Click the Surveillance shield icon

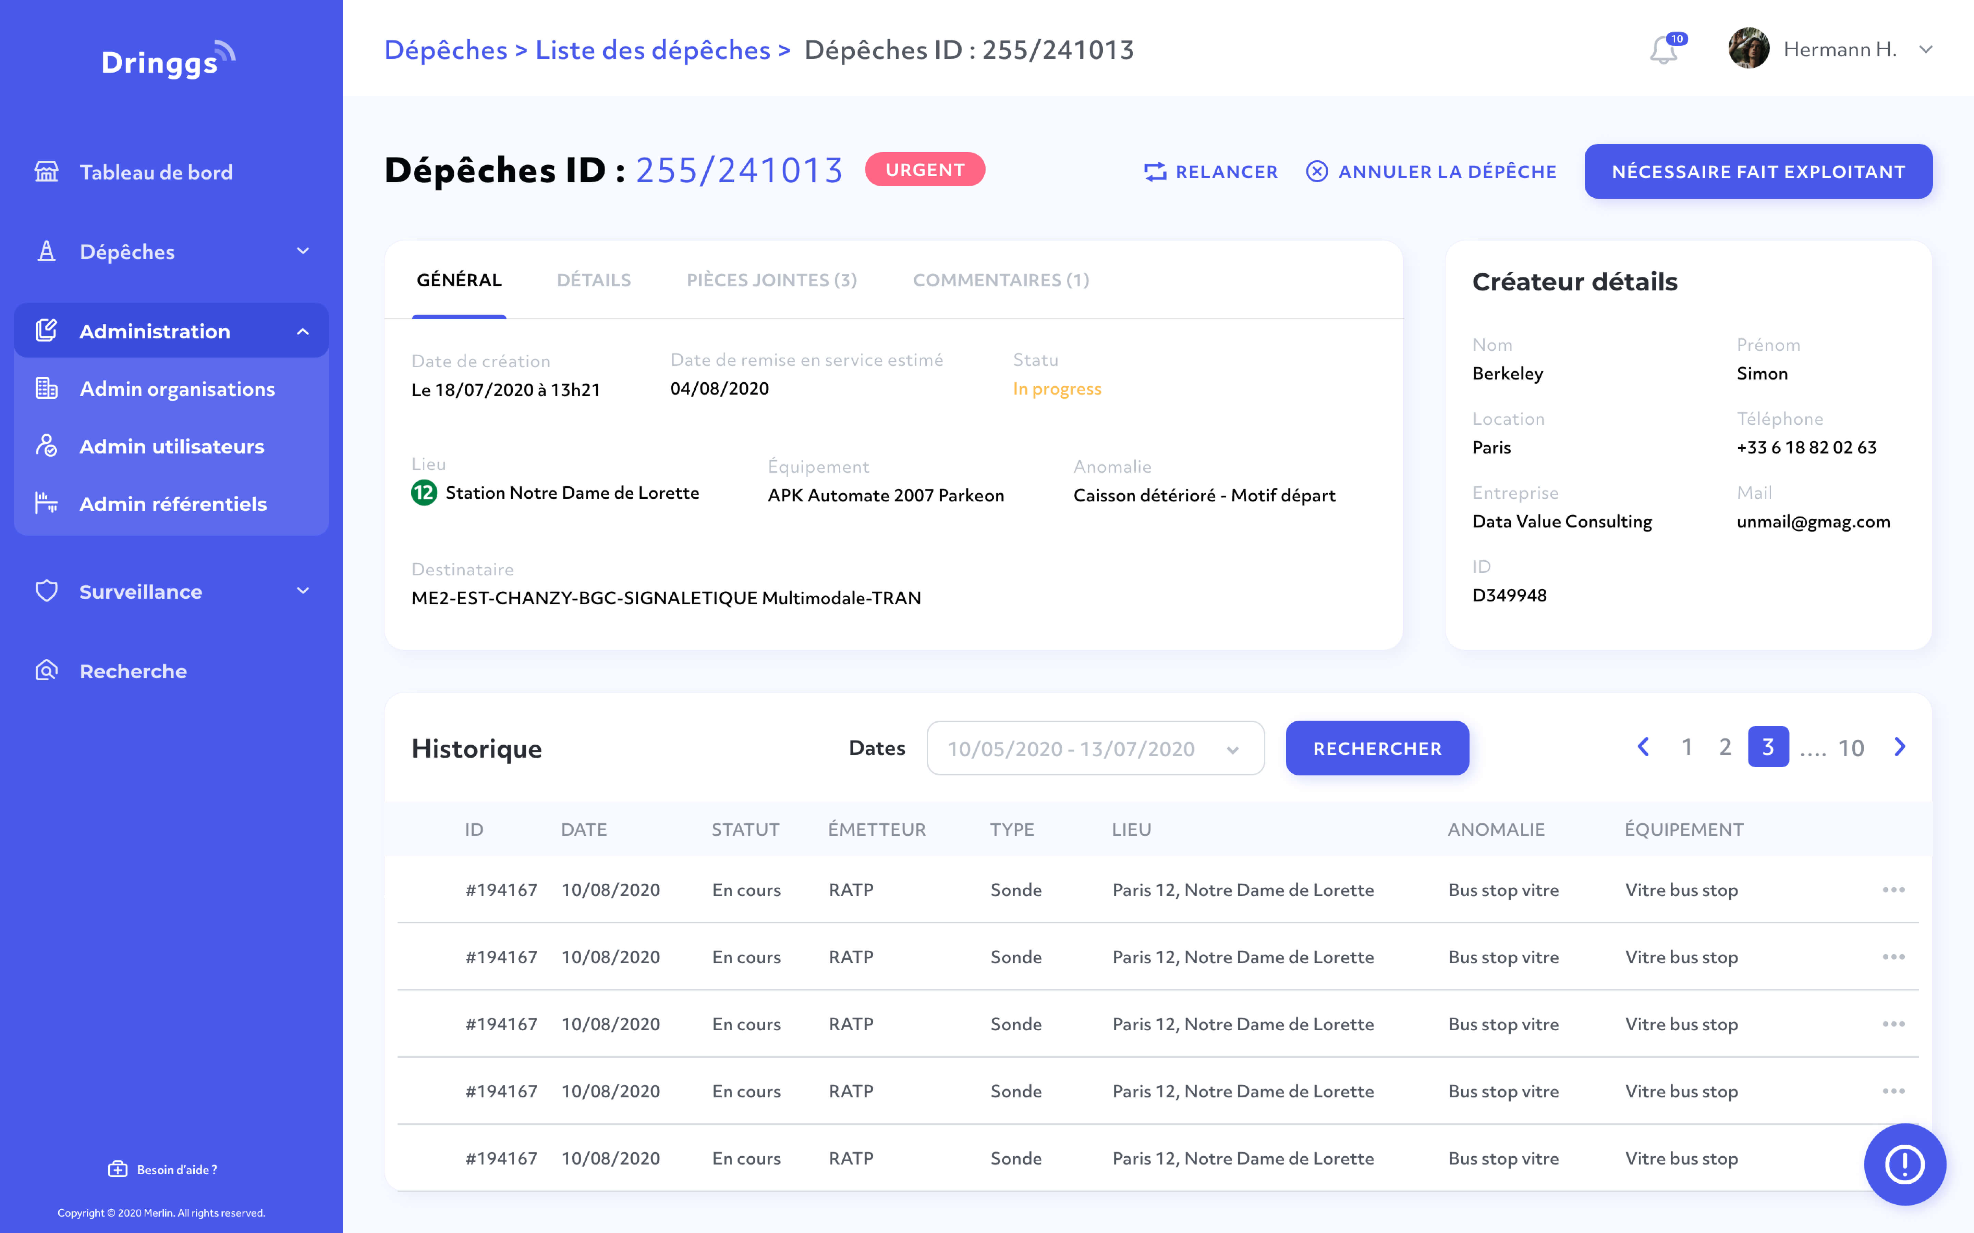point(47,591)
